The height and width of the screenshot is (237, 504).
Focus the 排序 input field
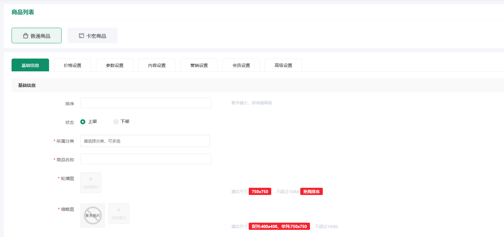(x=146, y=103)
